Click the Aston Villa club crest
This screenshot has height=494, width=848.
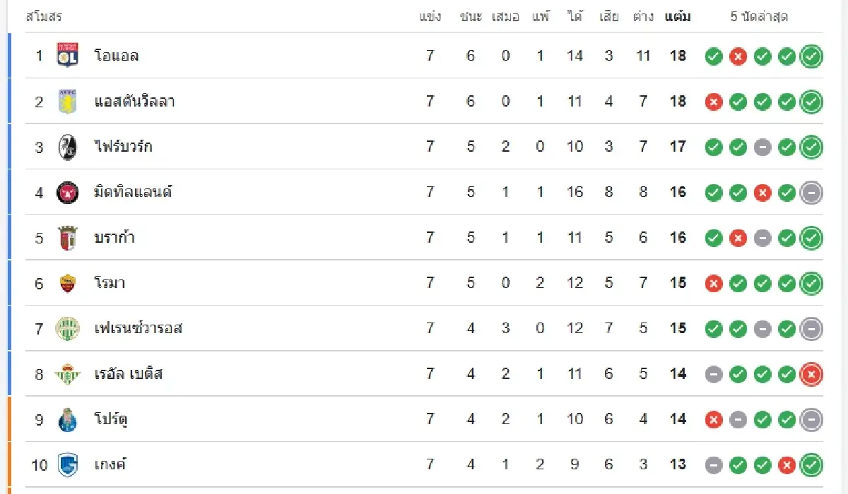(x=67, y=102)
